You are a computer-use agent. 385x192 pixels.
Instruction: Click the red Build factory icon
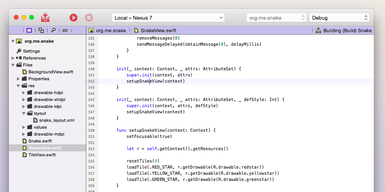click(45, 18)
